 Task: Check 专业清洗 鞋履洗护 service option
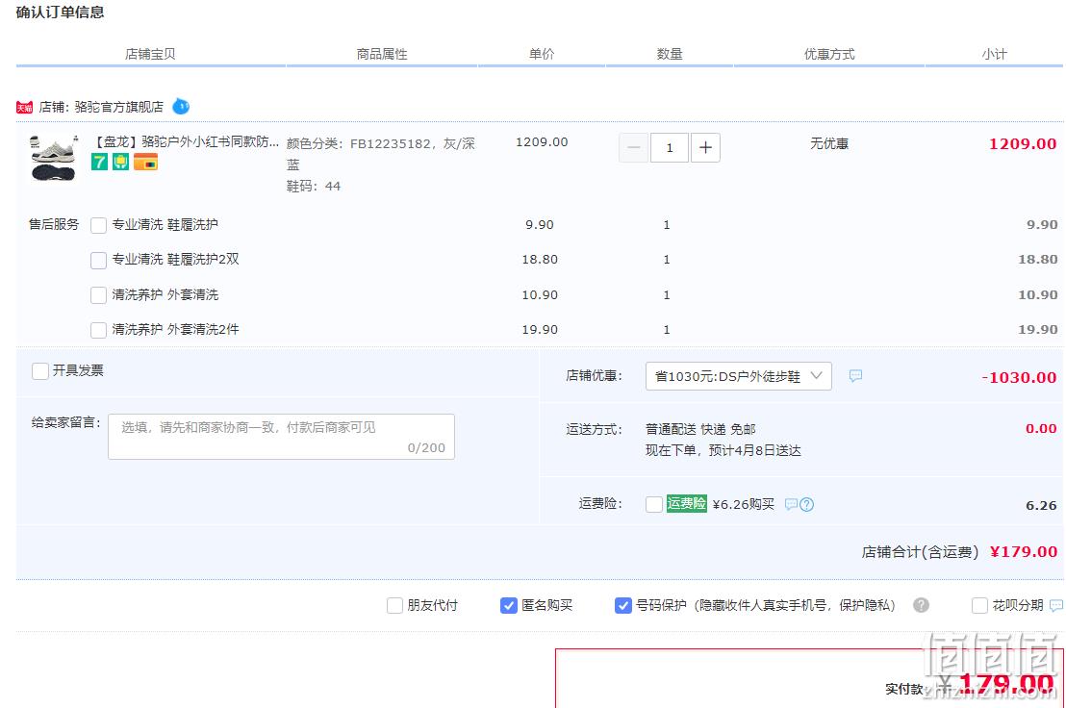(x=98, y=226)
